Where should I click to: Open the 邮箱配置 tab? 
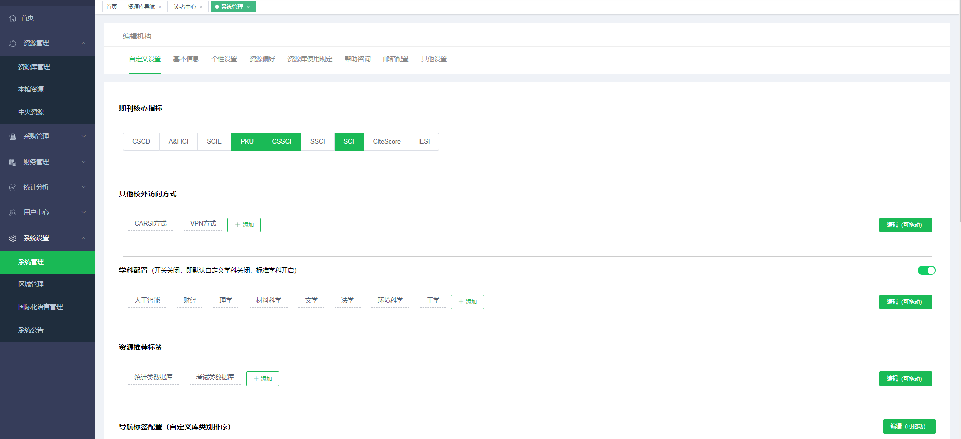(x=395, y=59)
